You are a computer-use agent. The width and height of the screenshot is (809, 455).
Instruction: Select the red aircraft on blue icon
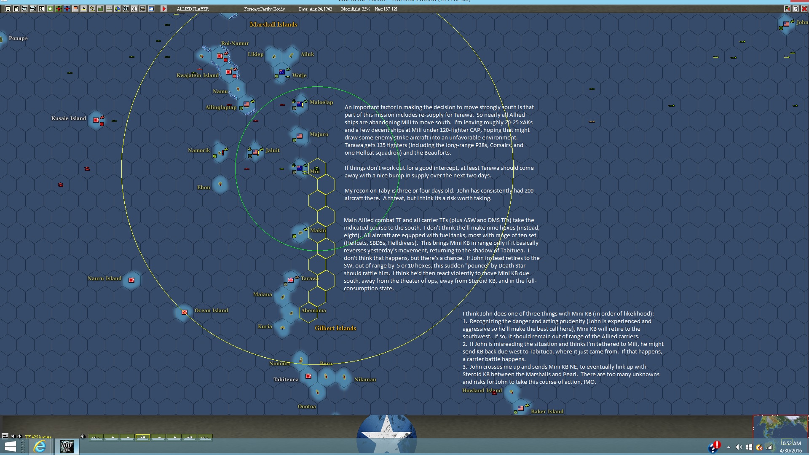pyautogui.click(x=67, y=8)
